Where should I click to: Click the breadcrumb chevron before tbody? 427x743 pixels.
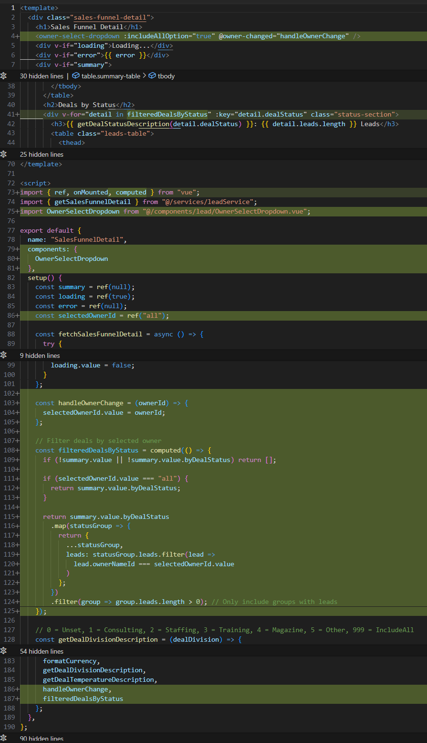pyautogui.click(x=145, y=76)
